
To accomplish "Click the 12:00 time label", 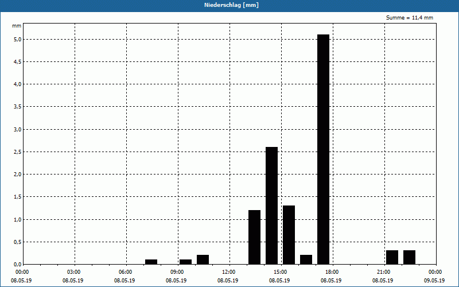I will [229, 272].
